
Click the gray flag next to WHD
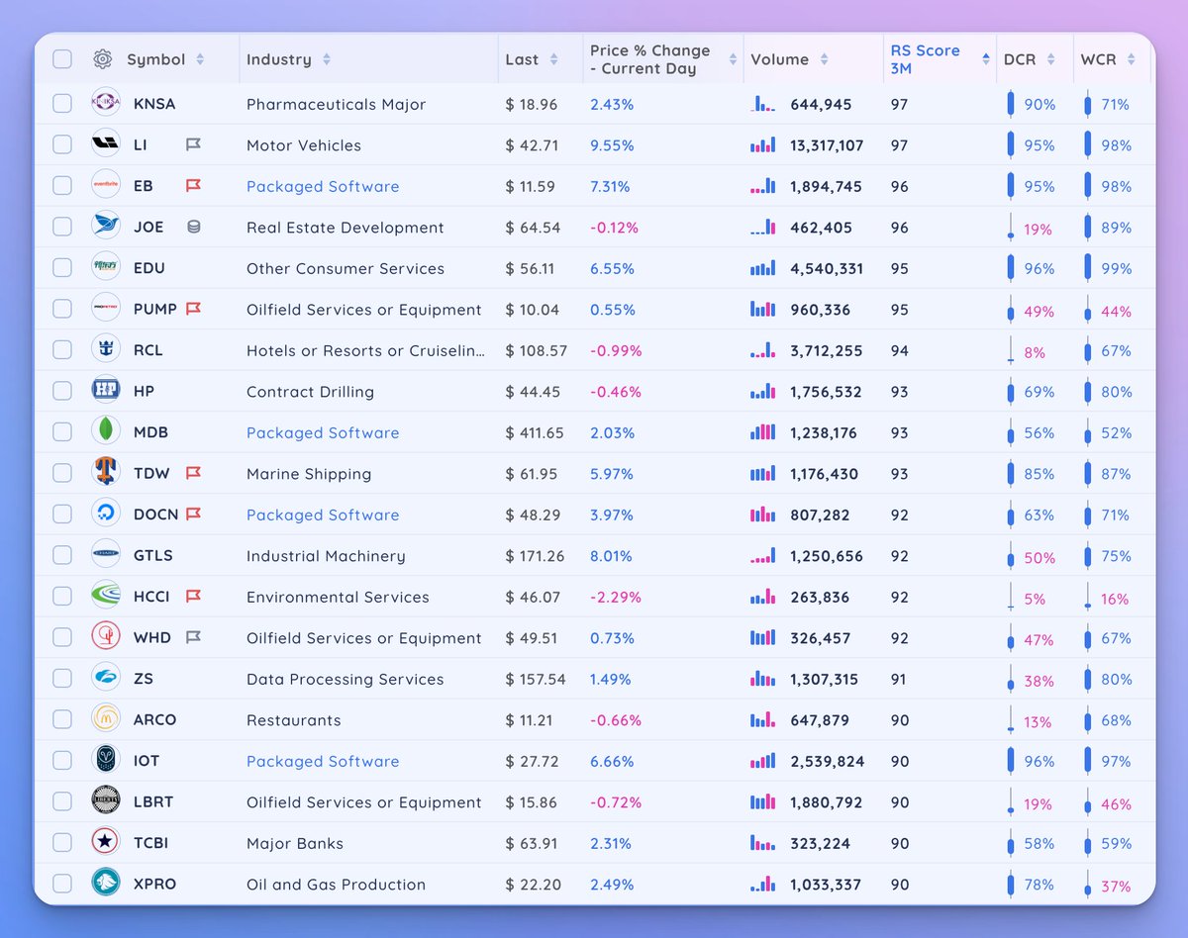click(193, 637)
